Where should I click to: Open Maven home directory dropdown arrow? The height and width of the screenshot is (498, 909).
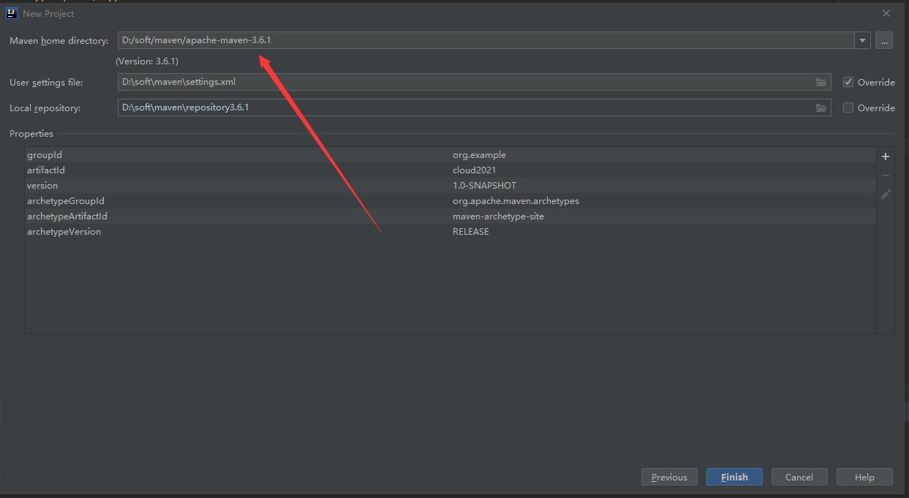click(862, 40)
